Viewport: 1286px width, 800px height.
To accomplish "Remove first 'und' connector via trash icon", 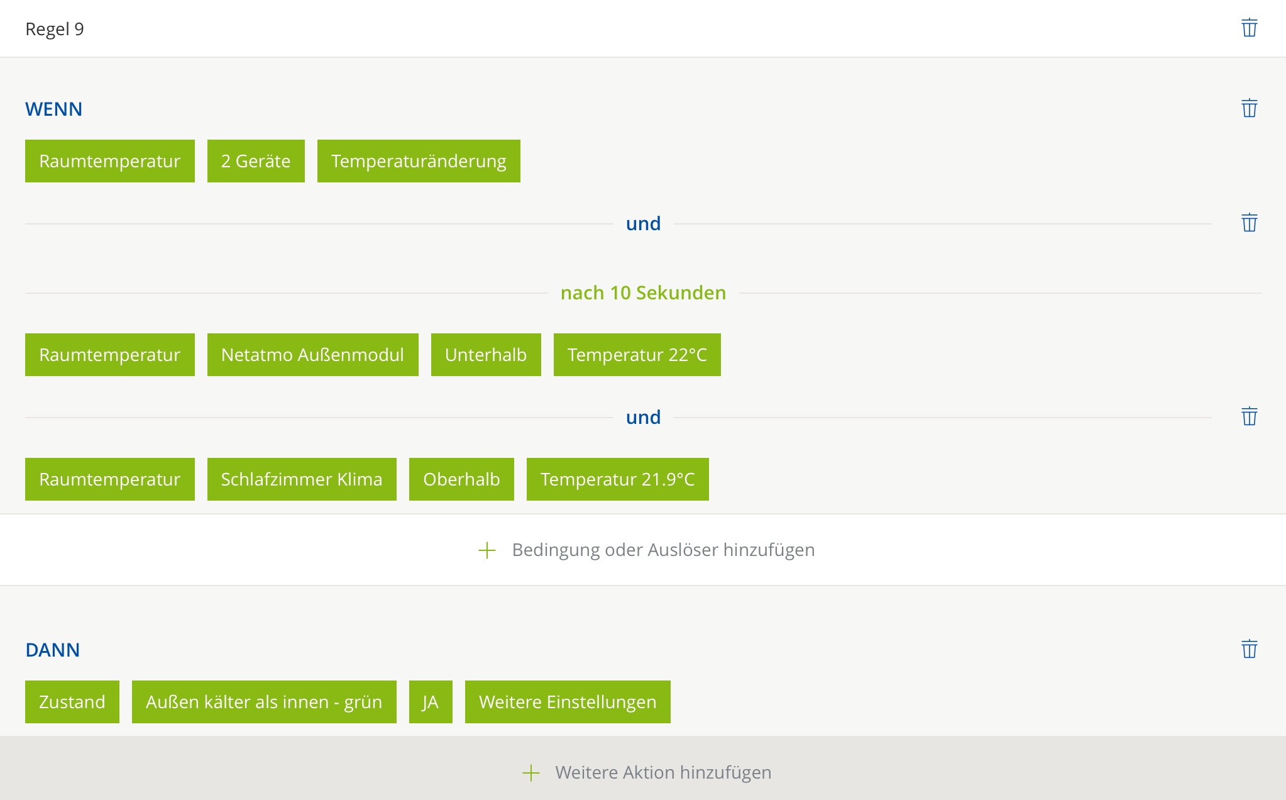I will pyautogui.click(x=1249, y=223).
